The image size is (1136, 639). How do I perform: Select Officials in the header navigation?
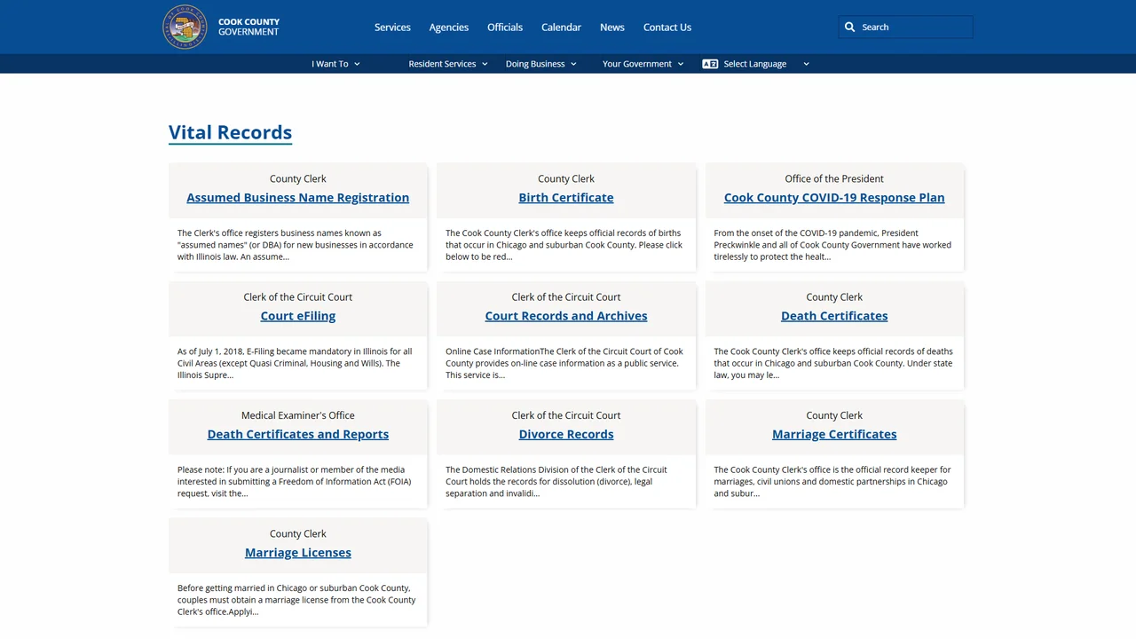[505, 28]
